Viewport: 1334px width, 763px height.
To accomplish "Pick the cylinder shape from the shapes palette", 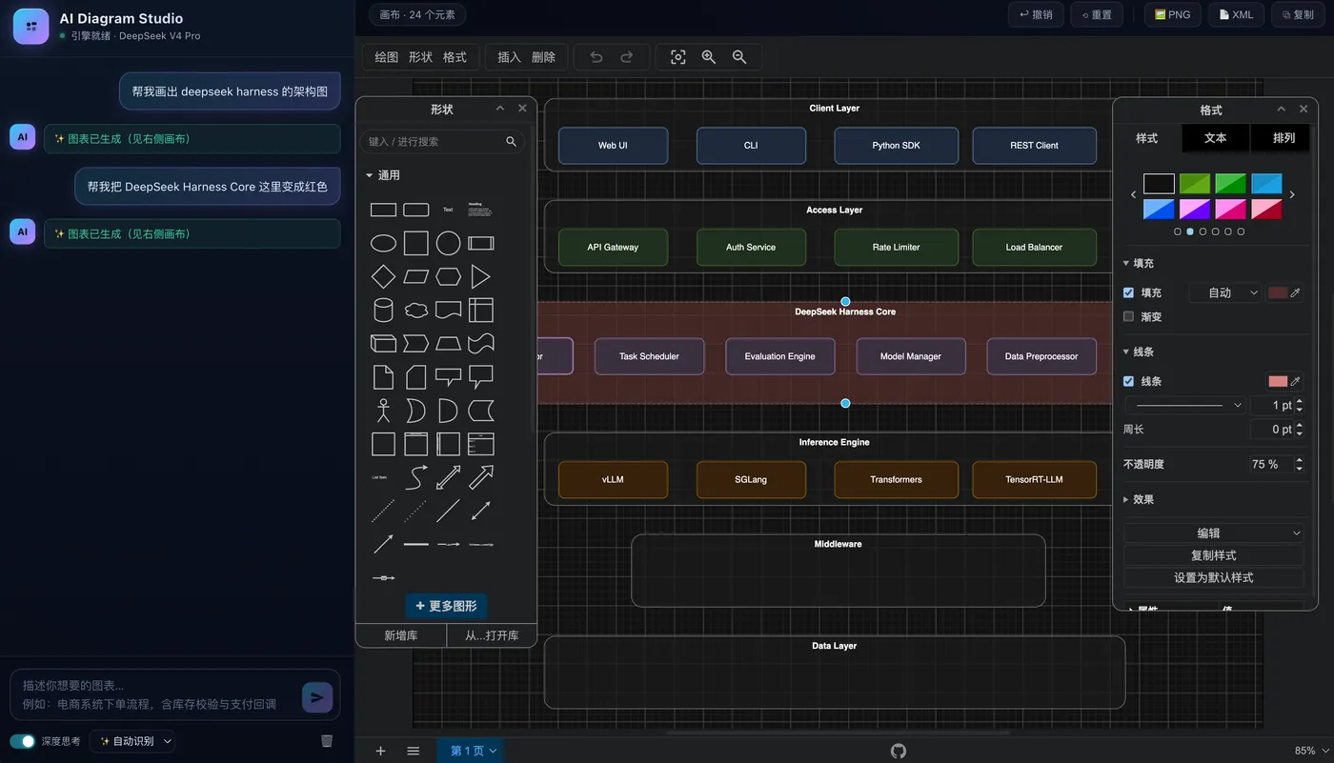I will click(x=383, y=311).
